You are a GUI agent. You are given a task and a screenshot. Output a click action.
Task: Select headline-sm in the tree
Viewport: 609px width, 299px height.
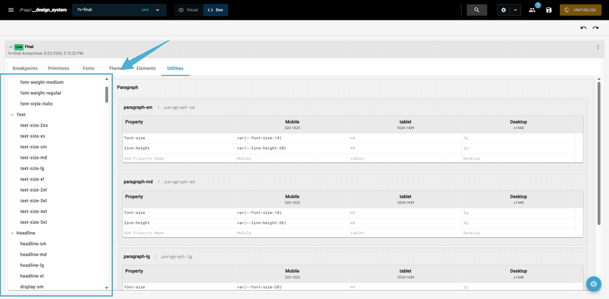click(x=34, y=244)
